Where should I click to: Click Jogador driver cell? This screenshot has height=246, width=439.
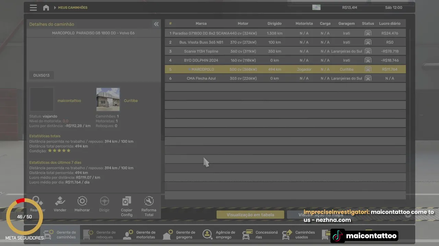[x=304, y=69]
